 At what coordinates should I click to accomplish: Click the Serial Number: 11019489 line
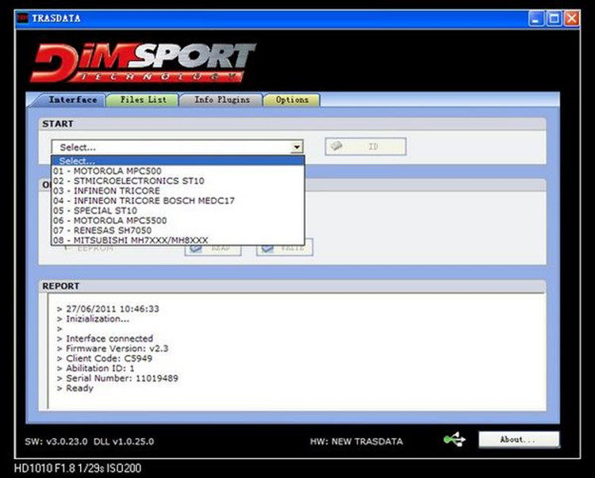(x=122, y=378)
